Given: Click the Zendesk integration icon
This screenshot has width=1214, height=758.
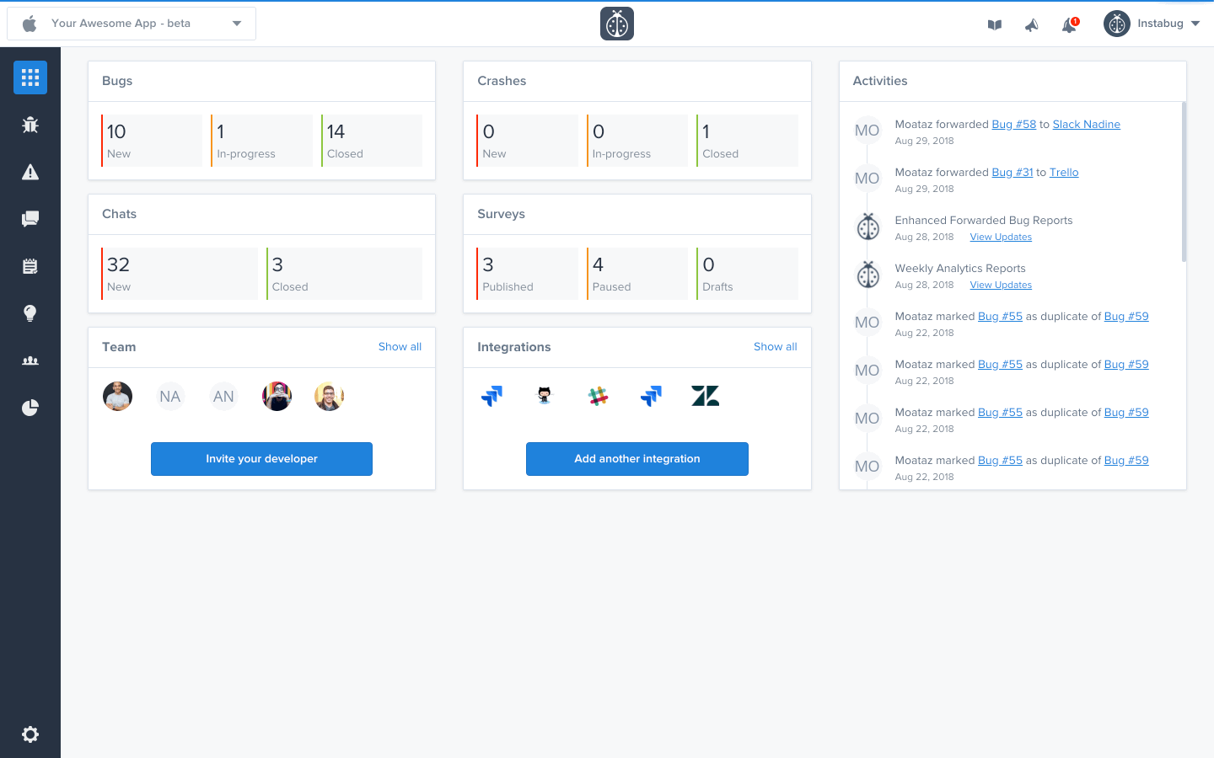Looking at the screenshot, I should tap(706, 396).
